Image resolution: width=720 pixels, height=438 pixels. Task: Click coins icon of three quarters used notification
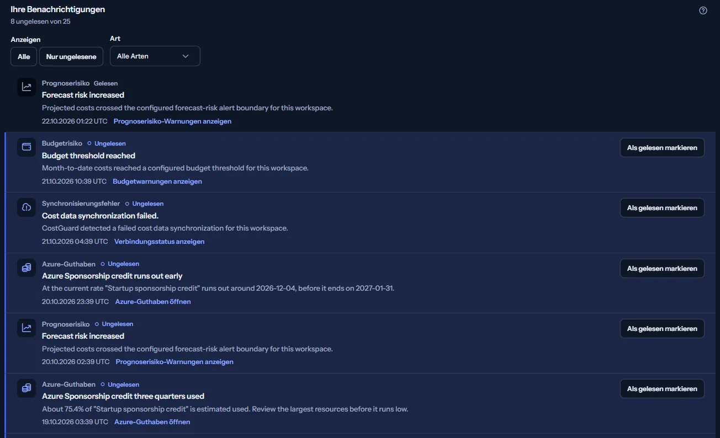[x=27, y=388]
